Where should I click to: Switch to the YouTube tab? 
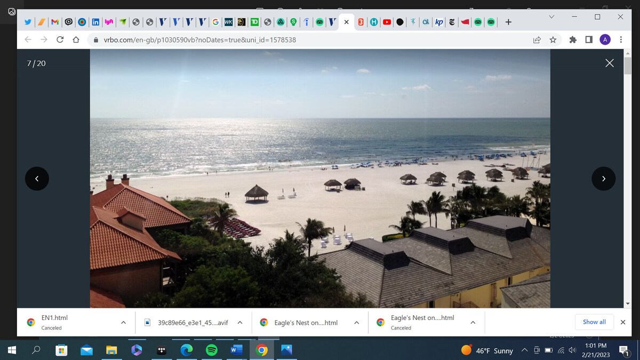[387, 22]
